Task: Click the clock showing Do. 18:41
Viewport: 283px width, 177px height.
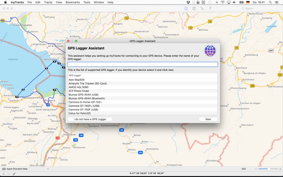Action: pos(259,2)
